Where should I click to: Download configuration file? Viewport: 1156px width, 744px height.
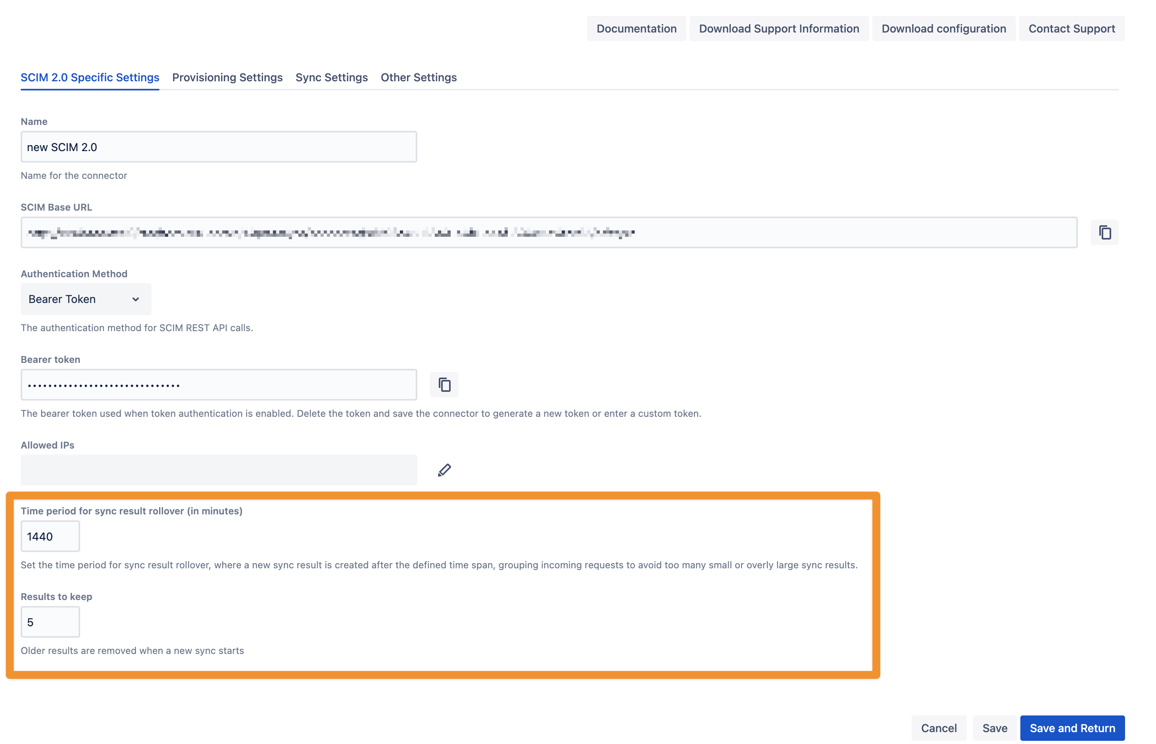[943, 29]
